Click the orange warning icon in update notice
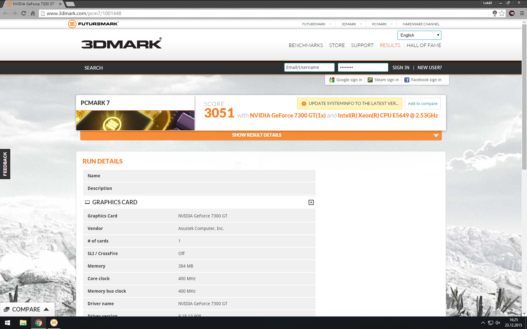The height and width of the screenshot is (329, 527). pos(304,104)
